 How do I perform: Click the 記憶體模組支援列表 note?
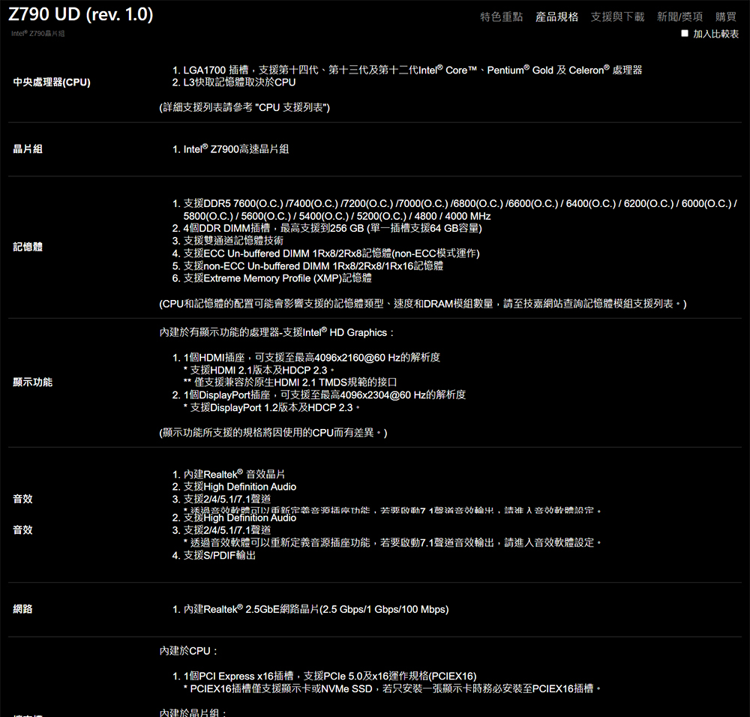(423, 304)
